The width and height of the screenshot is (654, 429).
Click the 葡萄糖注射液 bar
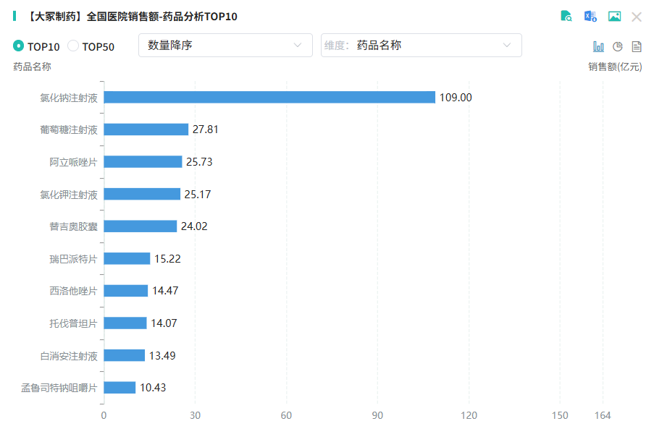[146, 129]
